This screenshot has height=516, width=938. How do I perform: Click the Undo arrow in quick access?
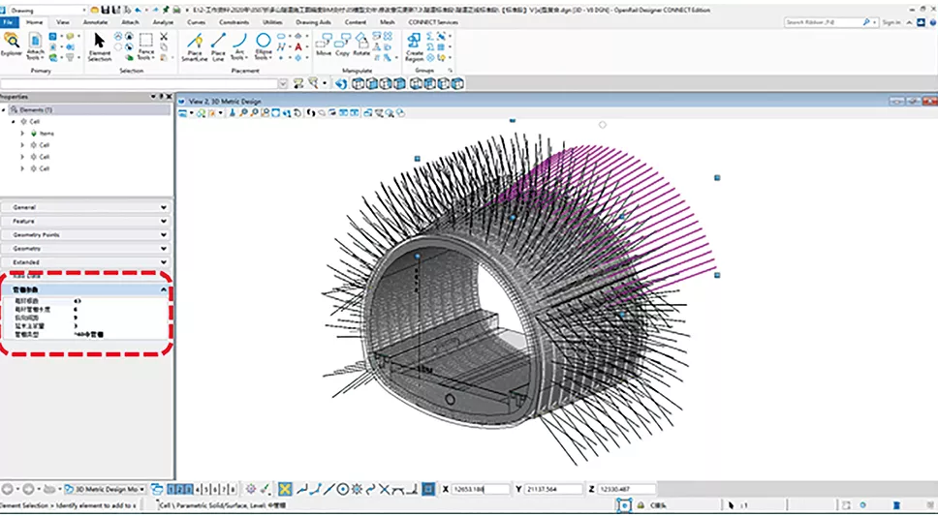coord(139,10)
